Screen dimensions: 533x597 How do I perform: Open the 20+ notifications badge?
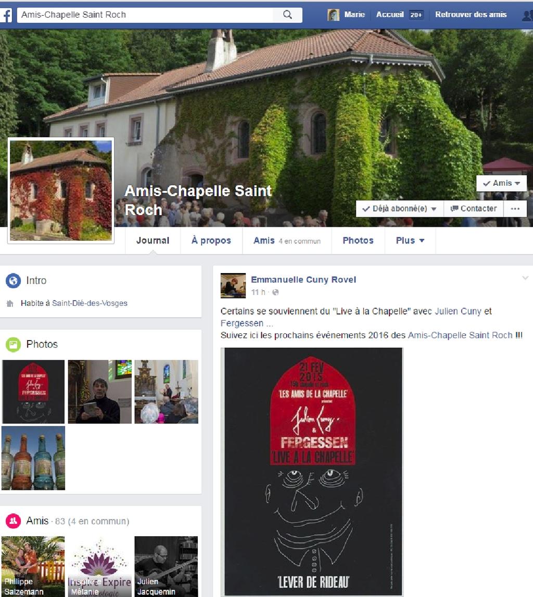416,15
